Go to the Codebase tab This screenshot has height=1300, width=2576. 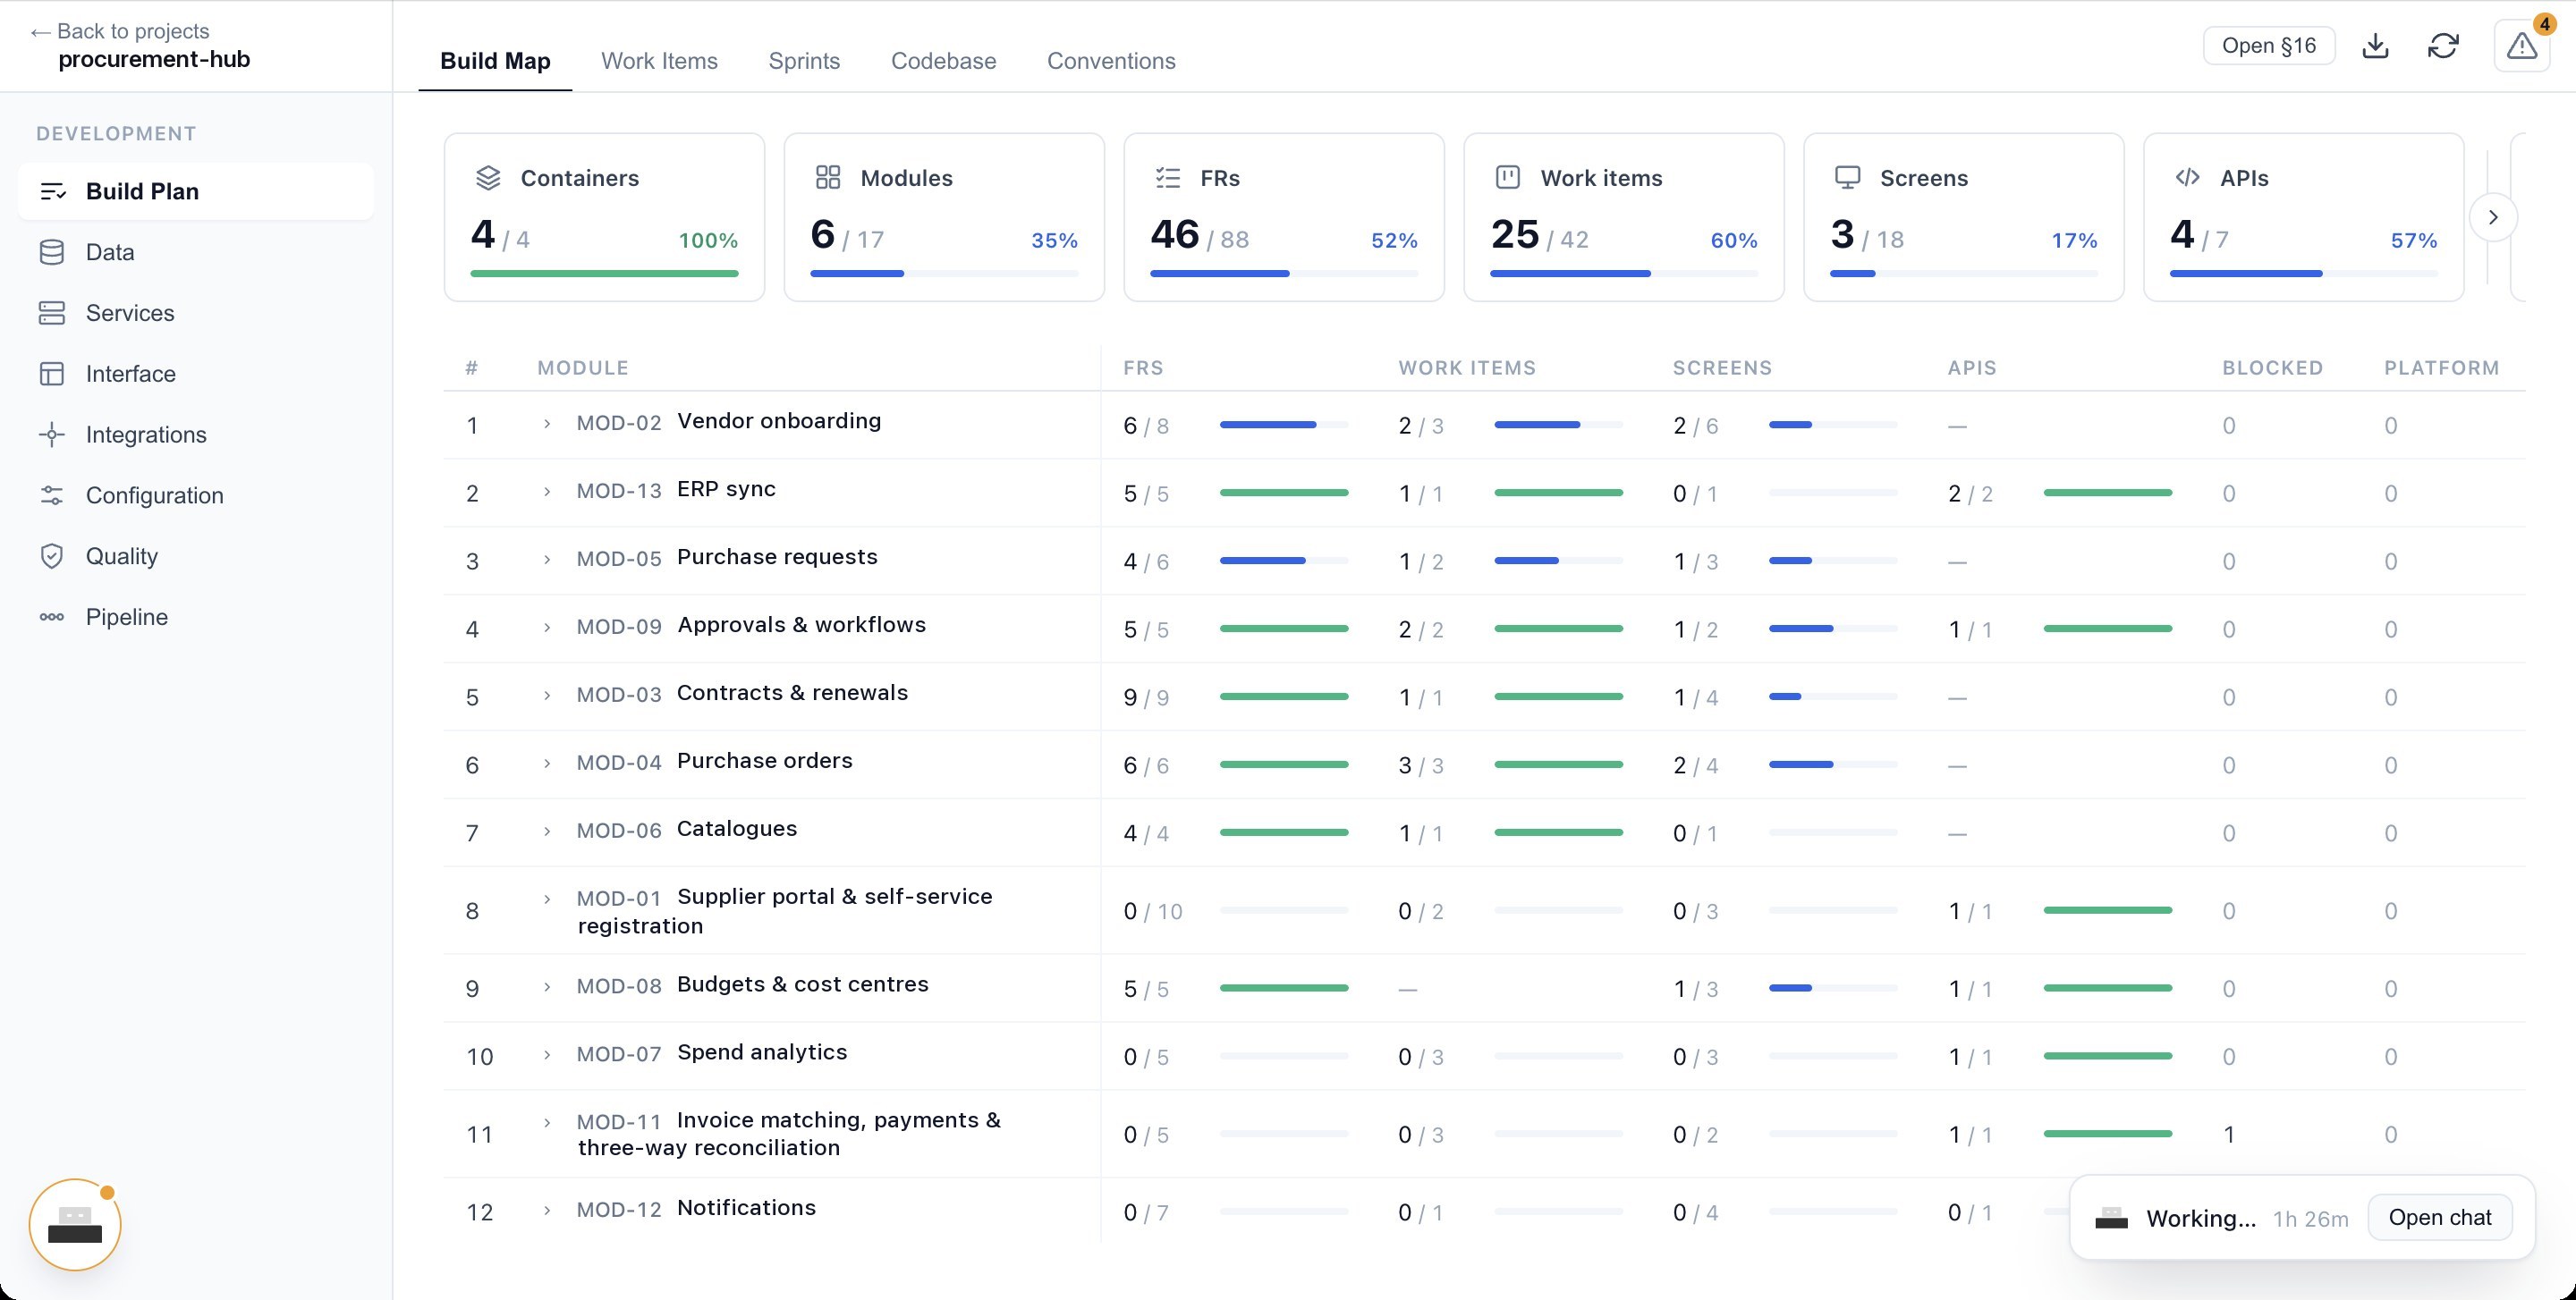[943, 61]
